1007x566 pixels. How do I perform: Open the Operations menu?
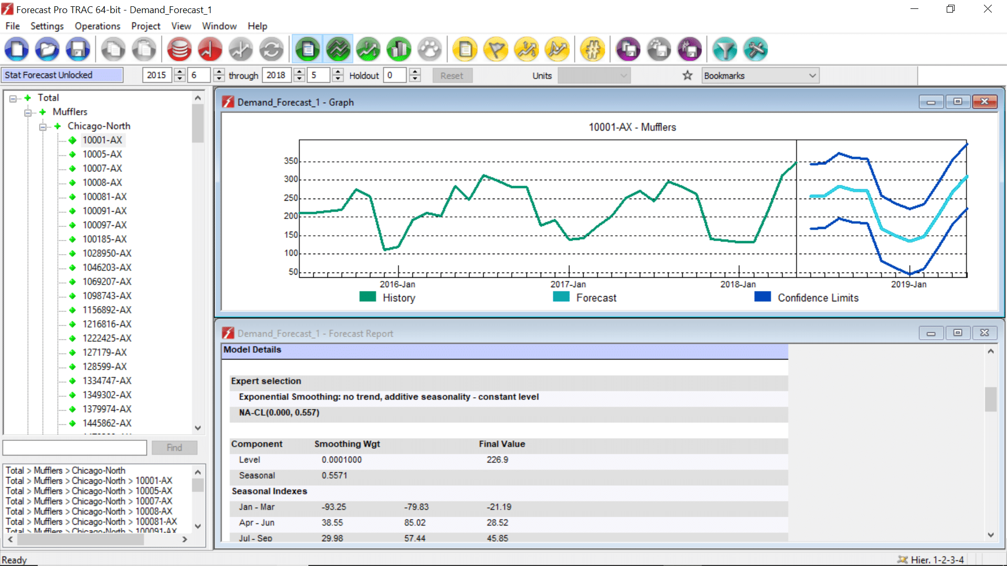pos(97,26)
